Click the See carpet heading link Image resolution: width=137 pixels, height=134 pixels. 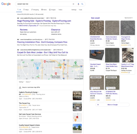tap(95, 18)
